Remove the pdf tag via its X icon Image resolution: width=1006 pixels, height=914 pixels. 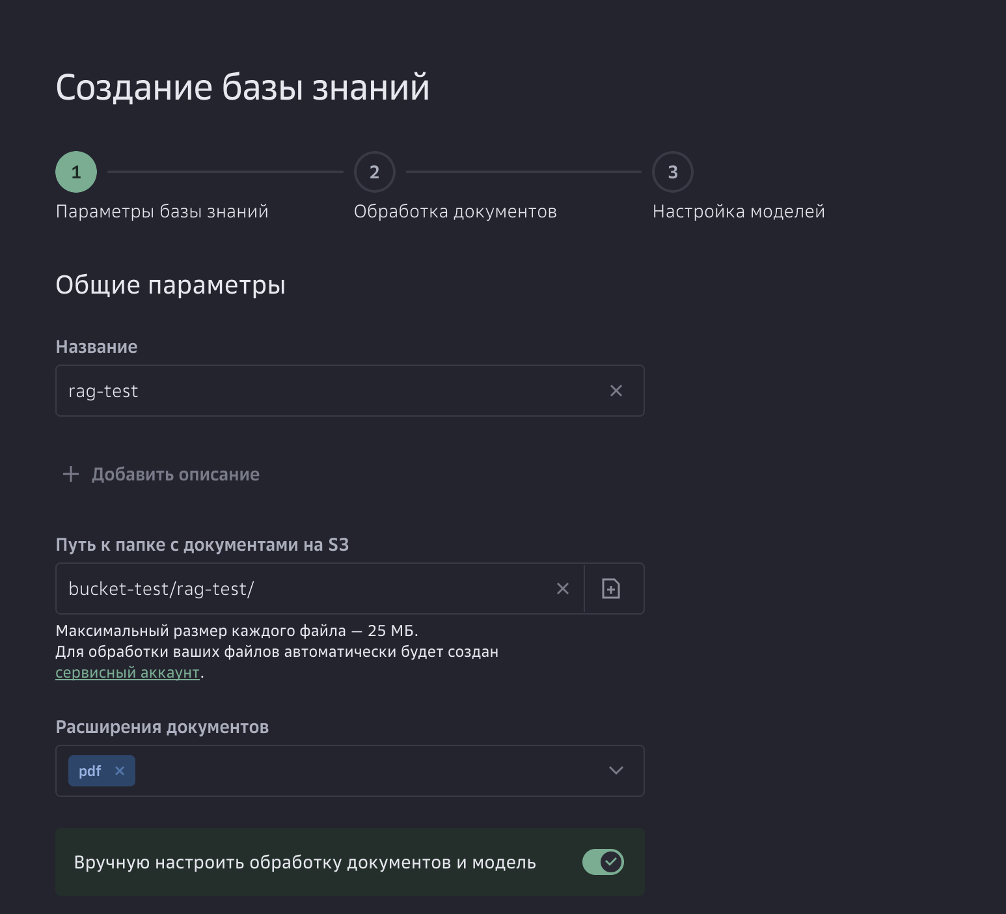point(120,771)
